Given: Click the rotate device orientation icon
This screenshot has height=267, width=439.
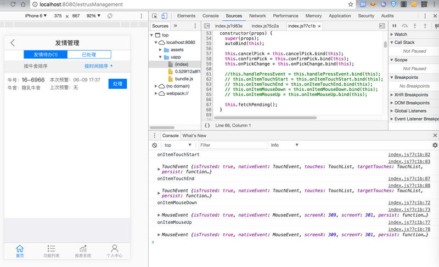Looking at the screenshot, I should [x=110, y=16].
